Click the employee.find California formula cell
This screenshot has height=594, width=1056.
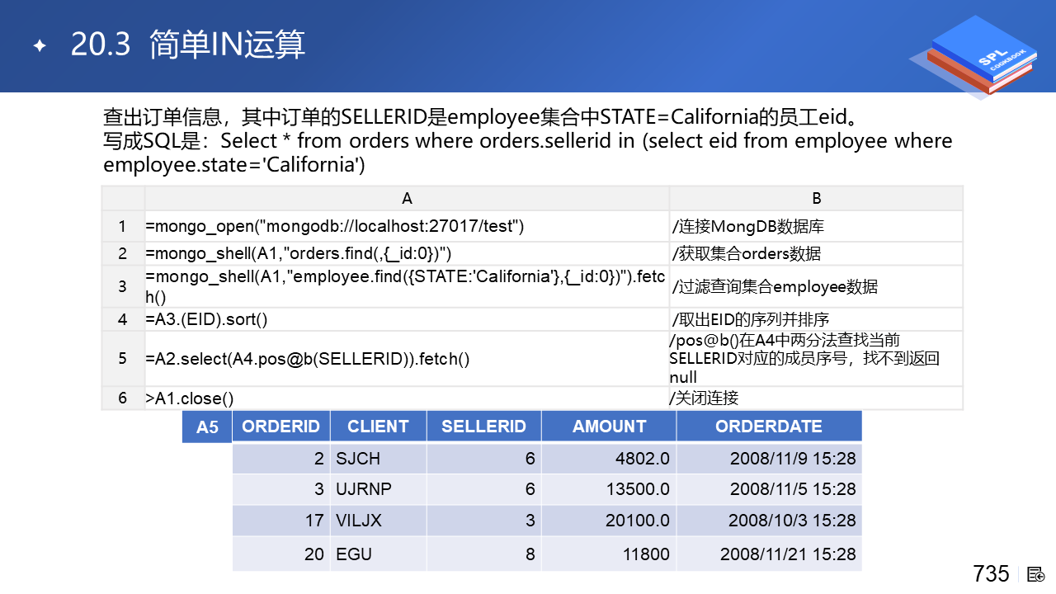[x=406, y=286]
